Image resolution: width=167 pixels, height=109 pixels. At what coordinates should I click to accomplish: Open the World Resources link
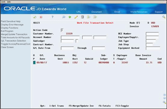pos(139,12)
